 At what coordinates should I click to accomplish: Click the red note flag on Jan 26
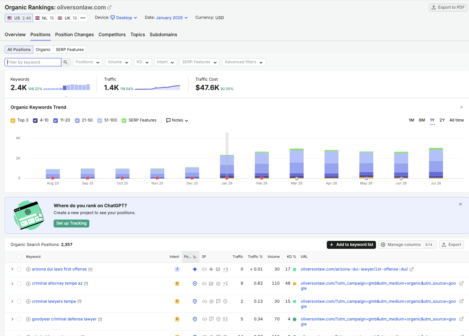point(227,178)
